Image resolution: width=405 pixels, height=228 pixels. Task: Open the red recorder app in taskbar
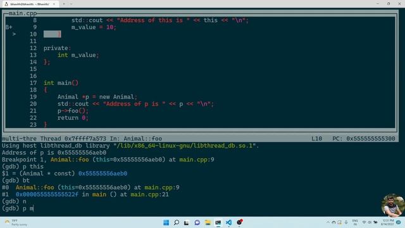239,222
